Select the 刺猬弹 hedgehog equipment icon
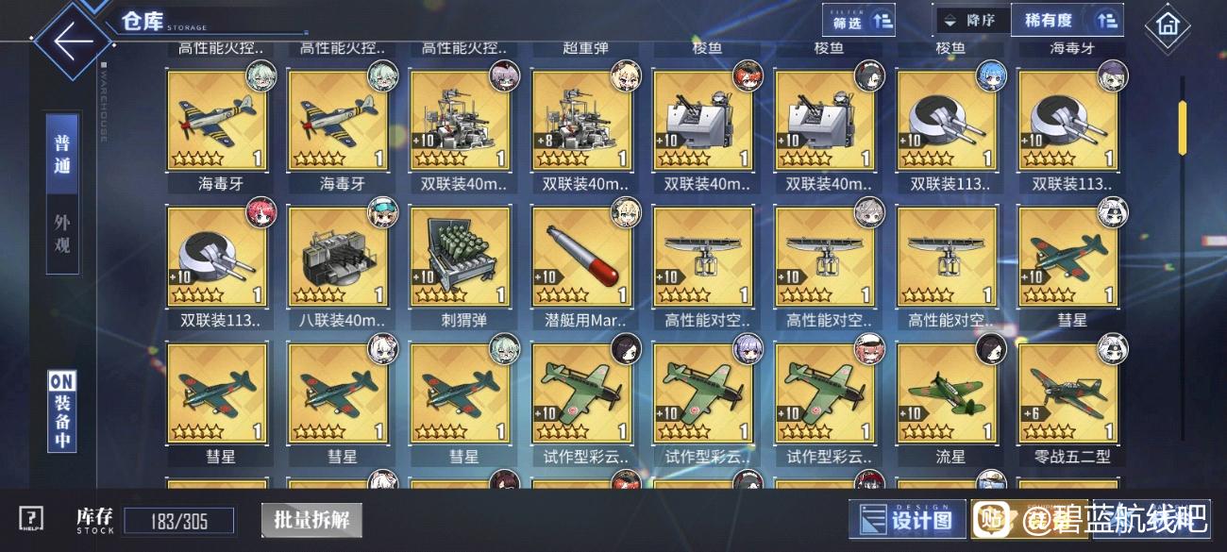 pyautogui.click(x=461, y=258)
